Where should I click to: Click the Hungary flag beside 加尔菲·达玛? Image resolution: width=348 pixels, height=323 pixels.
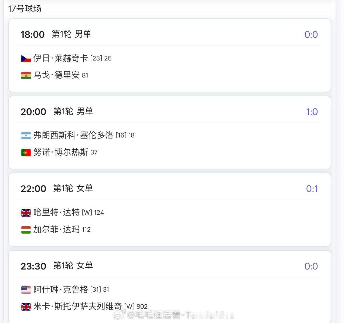point(26,230)
